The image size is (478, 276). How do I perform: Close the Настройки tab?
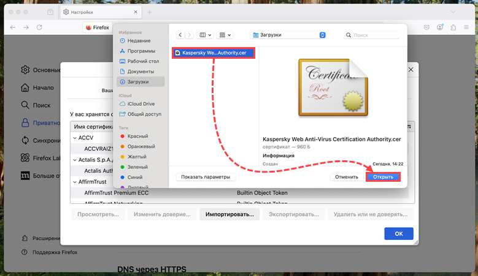tap(136, 12)
